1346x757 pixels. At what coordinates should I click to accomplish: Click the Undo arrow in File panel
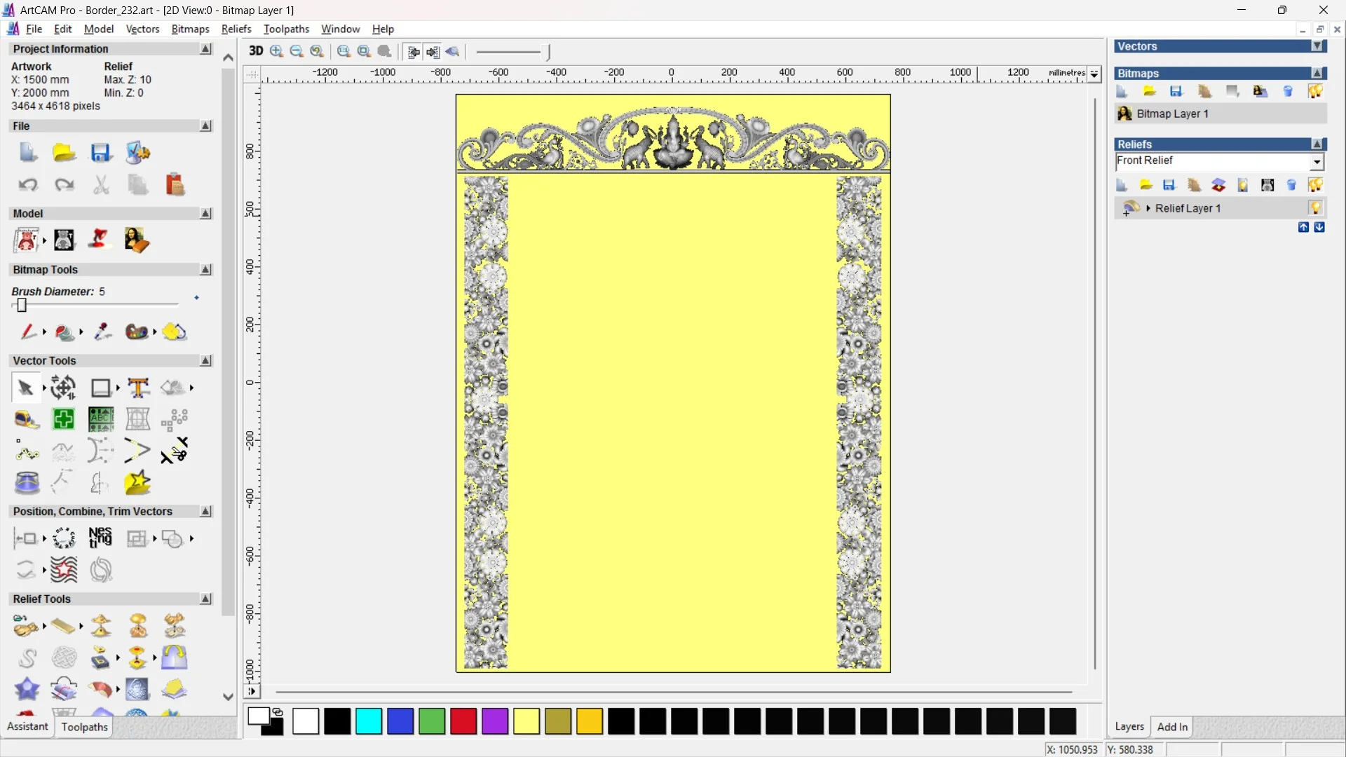click(28, 184)
